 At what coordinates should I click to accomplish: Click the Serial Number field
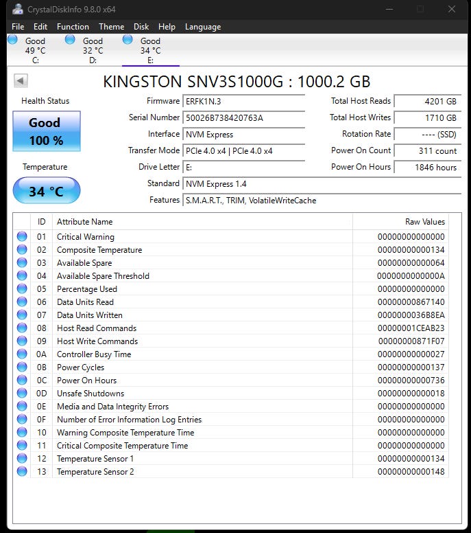(243, 117)
